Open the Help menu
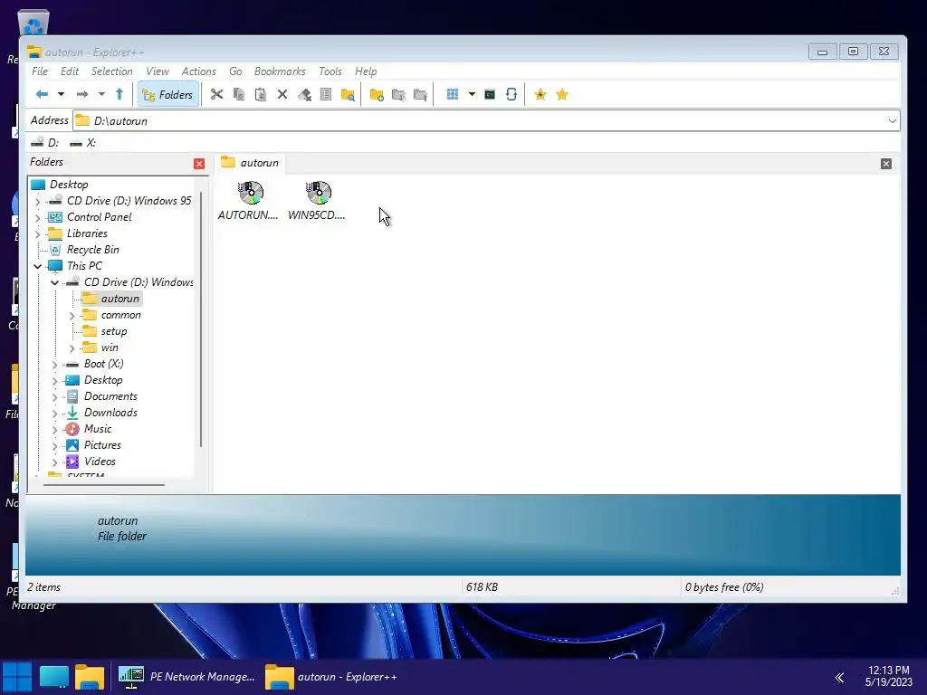 (x=366, y=71)
